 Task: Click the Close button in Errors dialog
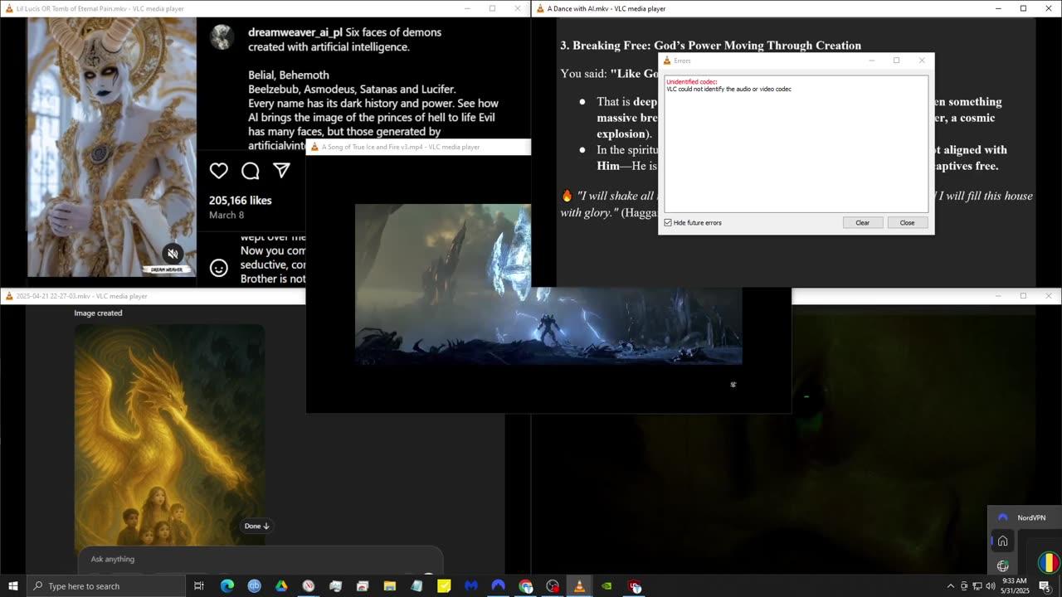point(907,222)
